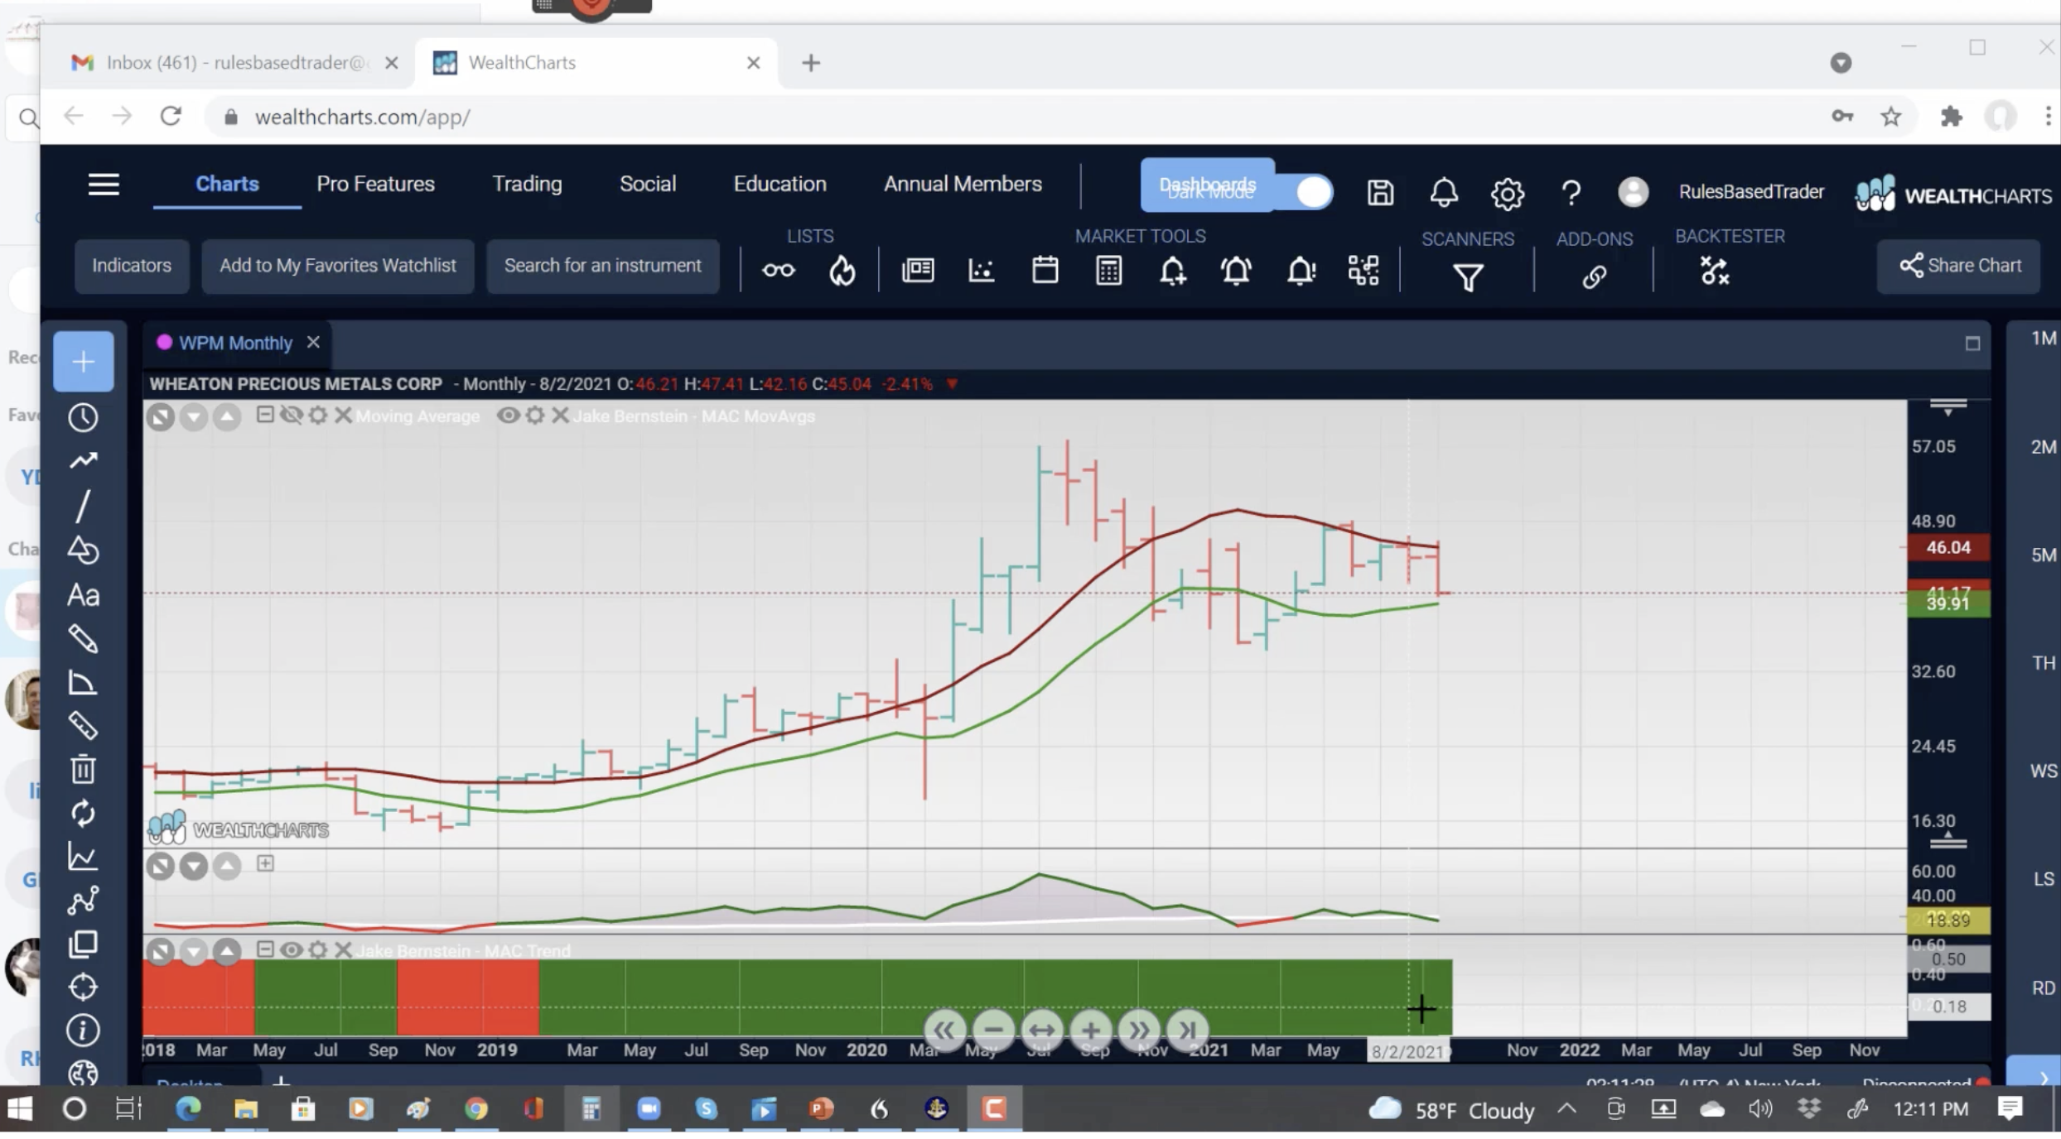Hide the MAC Trend indicator eye
This screenshot has height=1139, width=2061.
coord(291,949)
